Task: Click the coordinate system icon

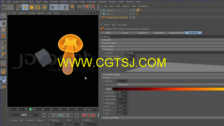Action: 72,7
